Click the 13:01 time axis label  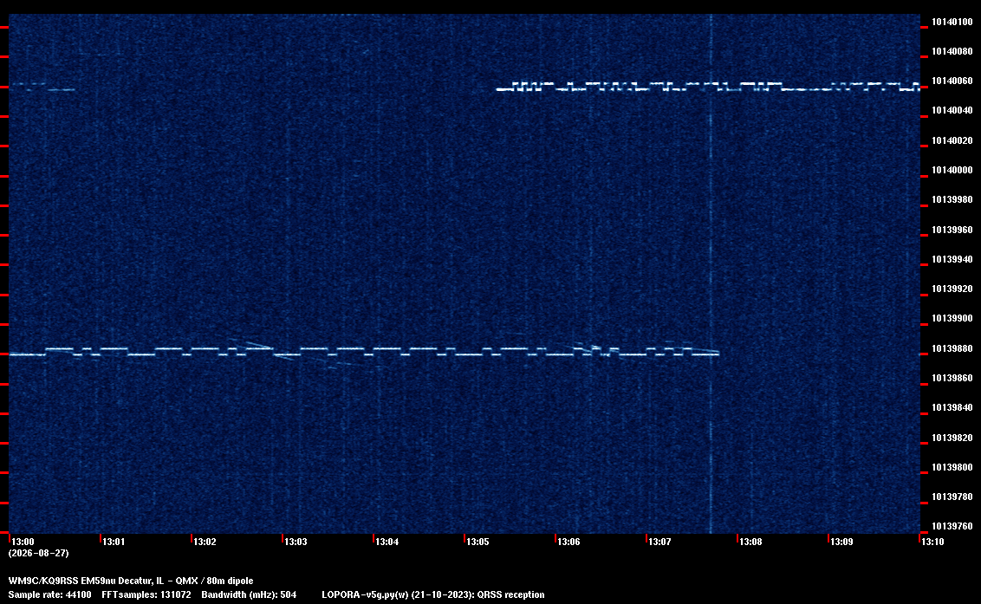(x=114, y=542)
